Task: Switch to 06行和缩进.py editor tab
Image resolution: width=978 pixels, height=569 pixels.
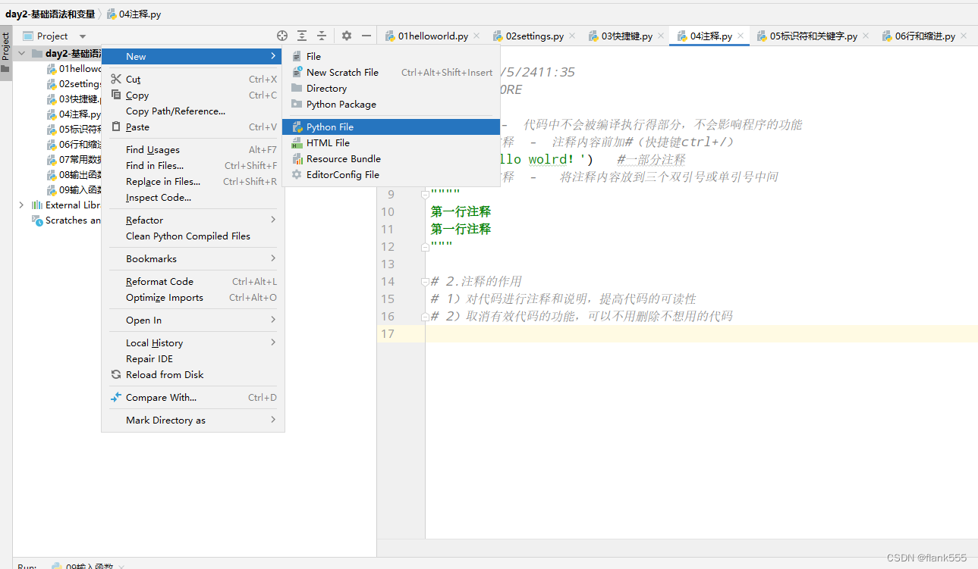Action: [925, 36]
